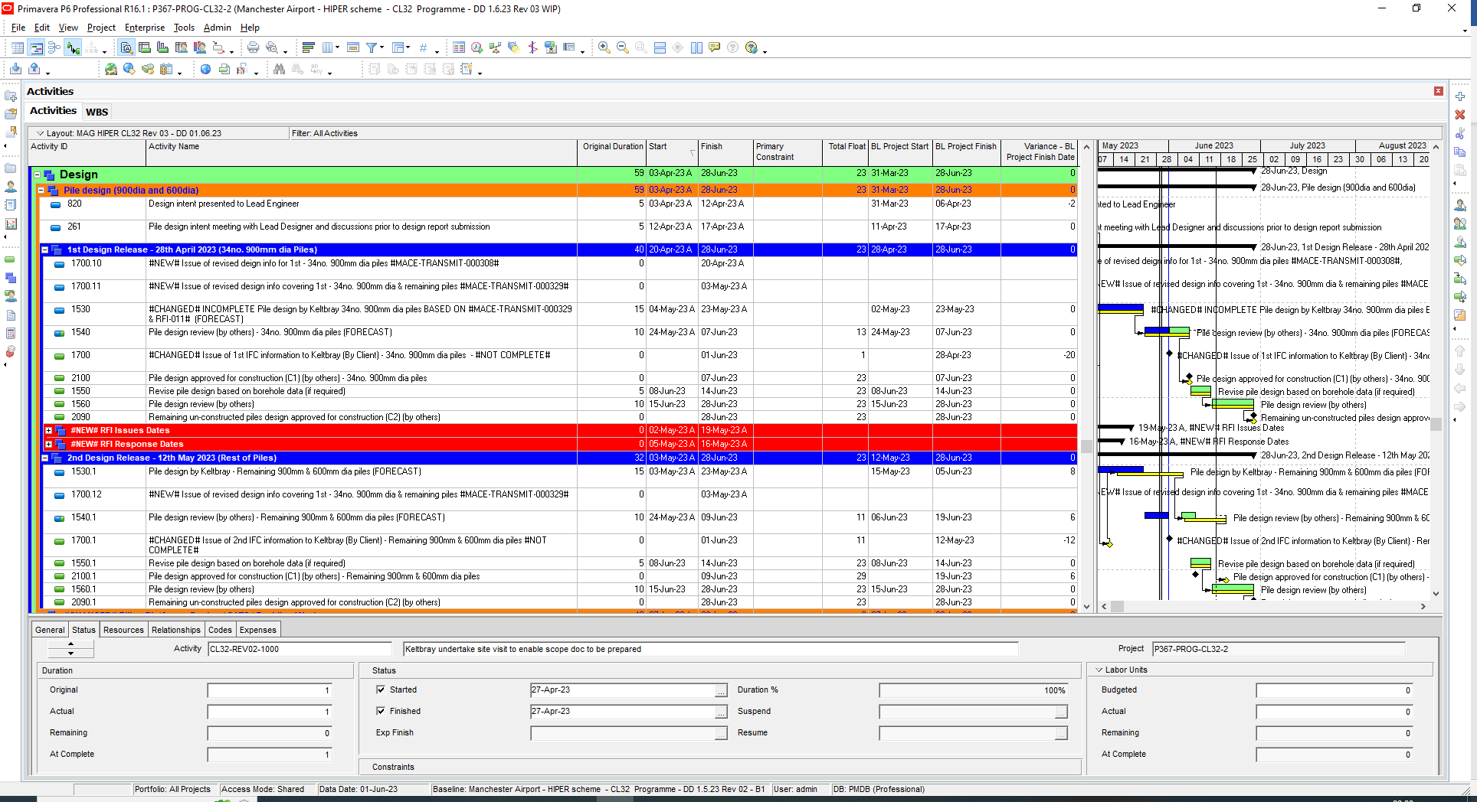
Task: Click the browse button beside the Started date
Action: coord(720,690)
